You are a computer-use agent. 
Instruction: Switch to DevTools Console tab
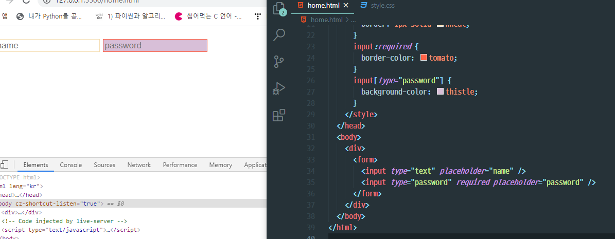point(71,165)
